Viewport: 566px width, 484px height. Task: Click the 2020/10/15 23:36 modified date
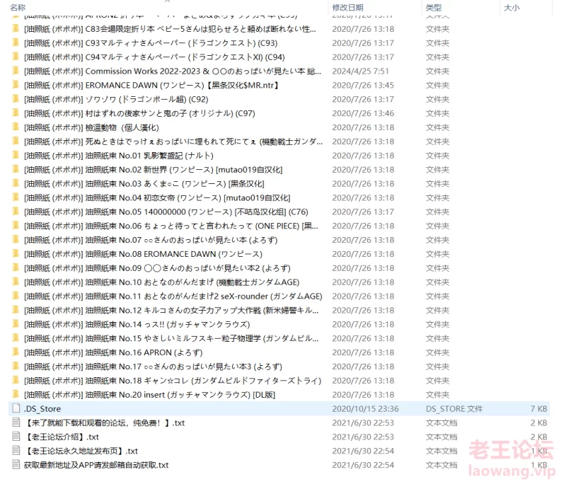(x=365, y=408)
